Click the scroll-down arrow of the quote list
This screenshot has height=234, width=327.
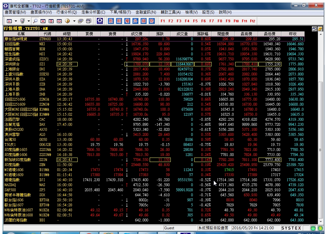click(321, 222)
